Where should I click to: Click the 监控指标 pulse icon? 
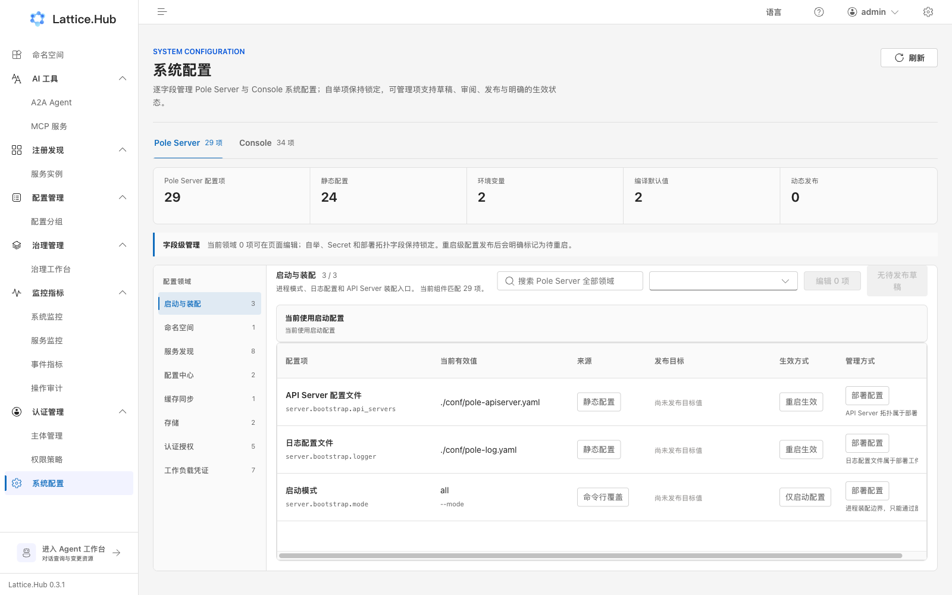(17, 293)
